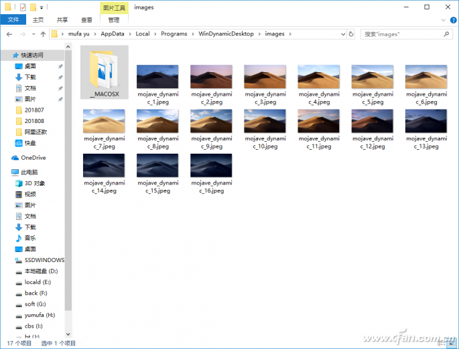459x349 pixels.
Task: Click the search images input box
Action: pyautogui.click(x=401, y=33)
